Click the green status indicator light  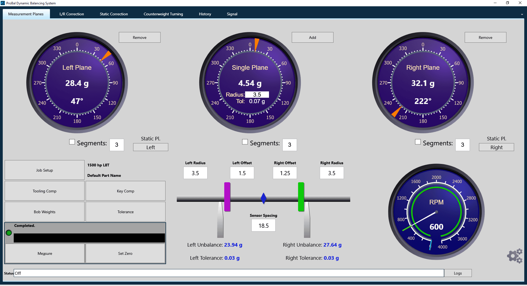[x=9, y=233]
